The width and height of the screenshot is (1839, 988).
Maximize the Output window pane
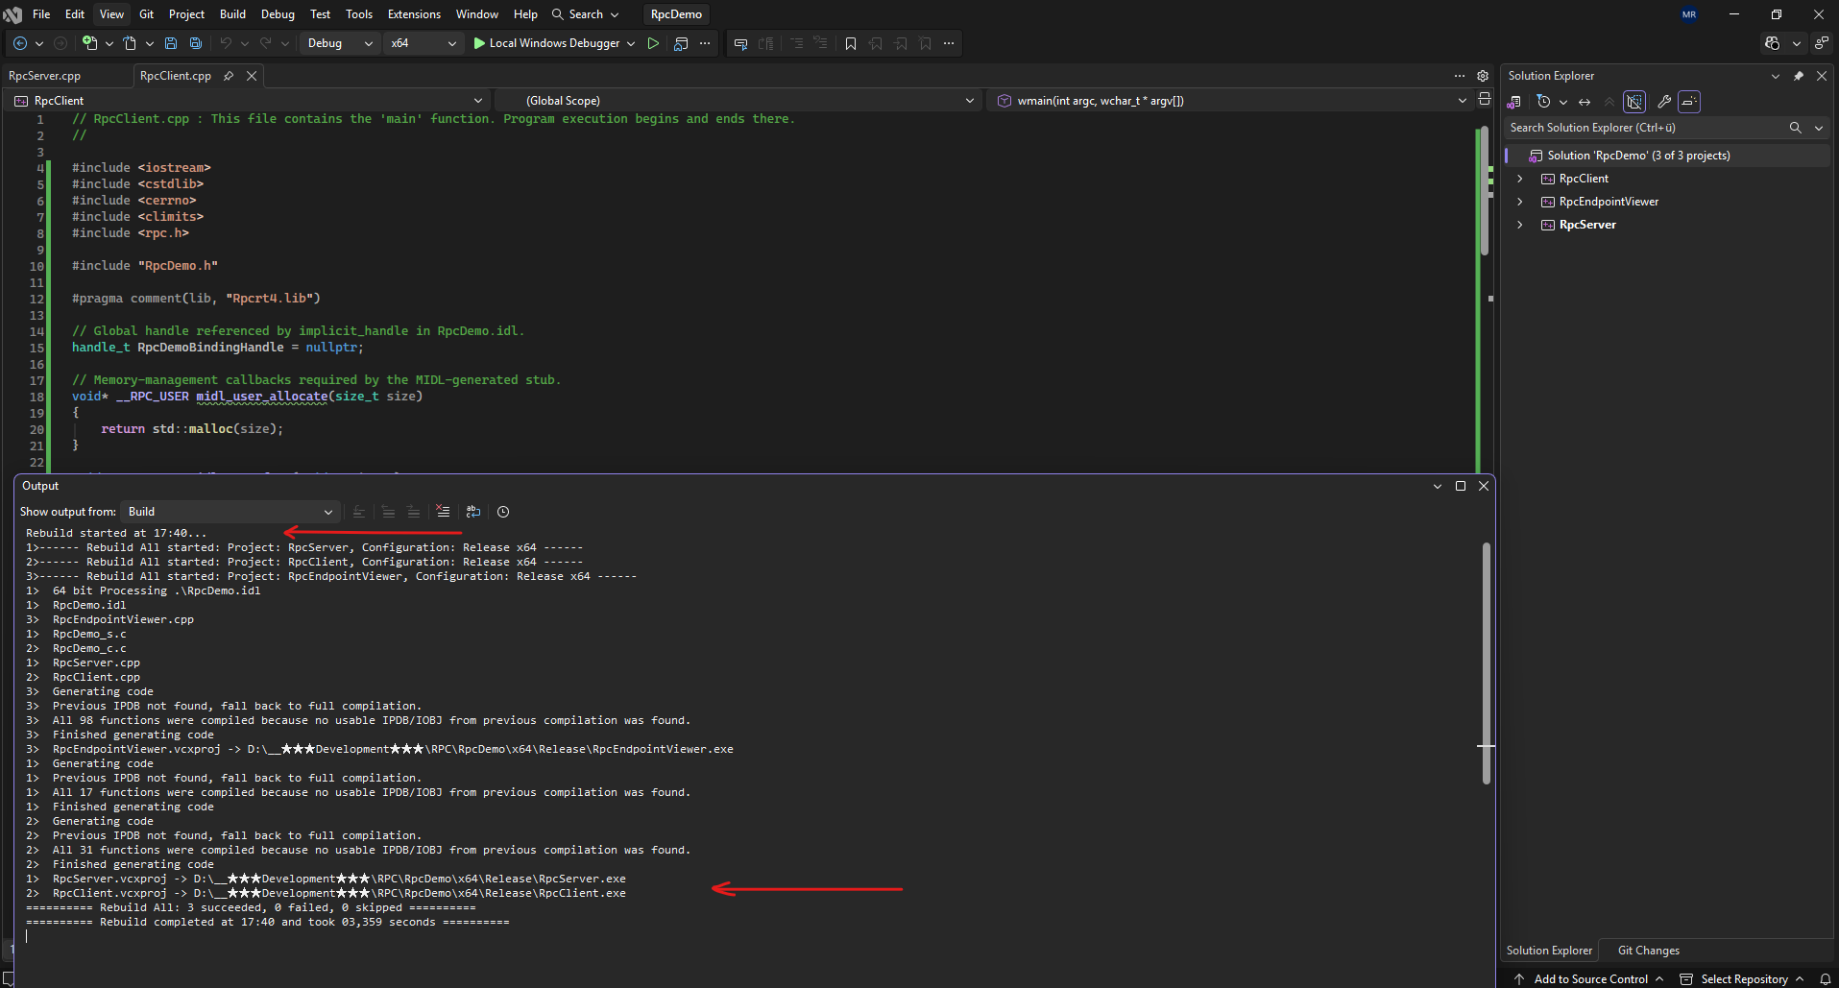pyautogui.click(x=1461, y=486)
